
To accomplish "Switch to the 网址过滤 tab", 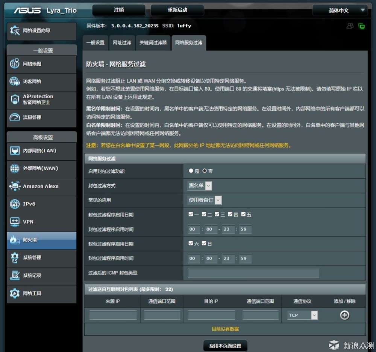I will tap(122, 43).
